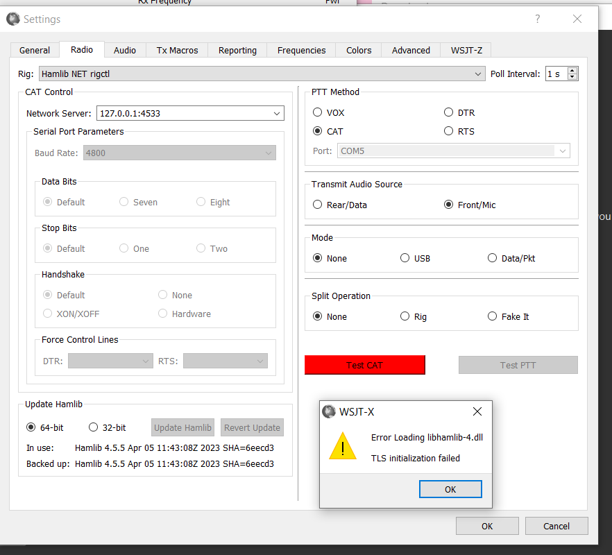Switch to the Frequencies tab
This screenshot has width=612, height=555.
[301, 51]
